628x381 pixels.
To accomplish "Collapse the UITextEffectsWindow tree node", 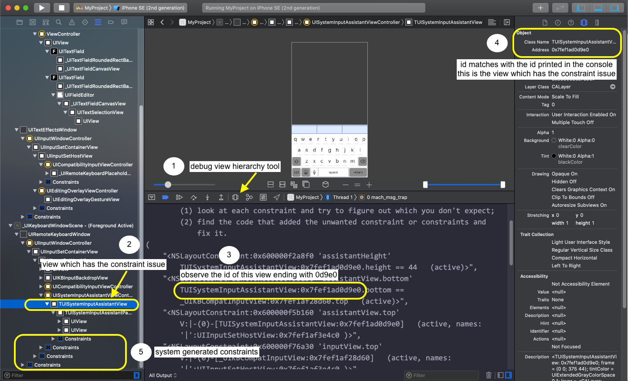I will 17,129.
